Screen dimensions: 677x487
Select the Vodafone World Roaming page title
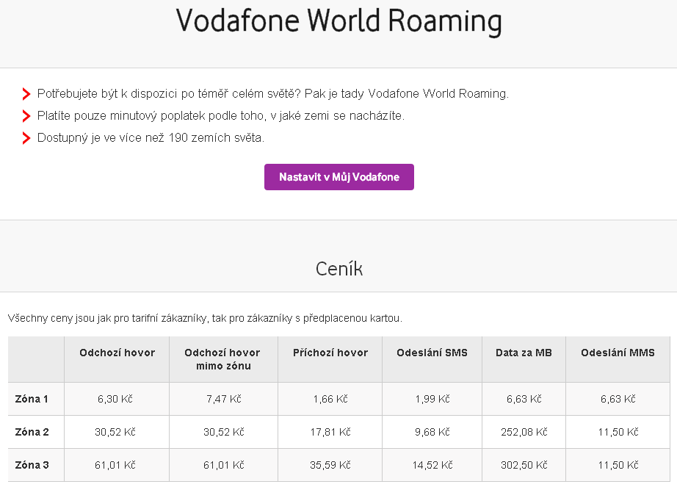(339, 21)
